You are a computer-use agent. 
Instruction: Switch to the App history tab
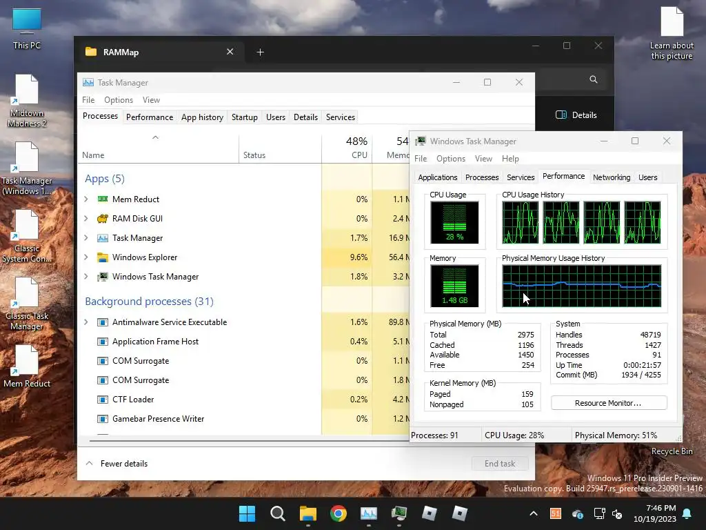202,117
